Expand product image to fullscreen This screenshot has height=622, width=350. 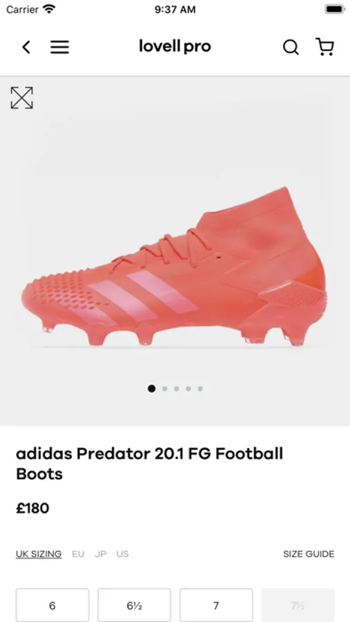pos(22,97)
